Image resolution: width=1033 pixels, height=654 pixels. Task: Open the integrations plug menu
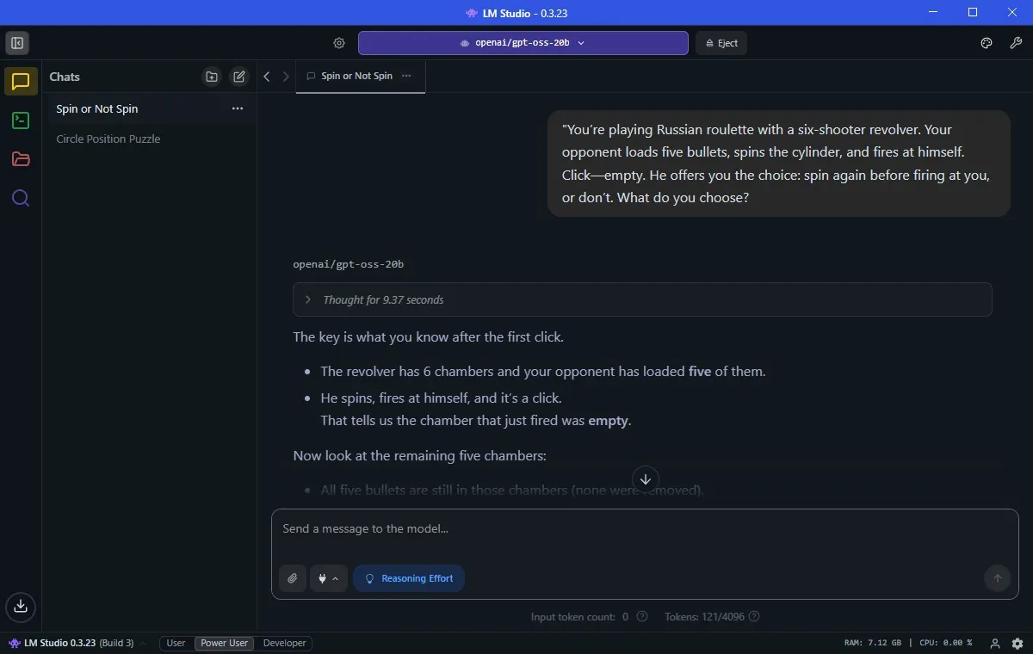click(328, 578)
